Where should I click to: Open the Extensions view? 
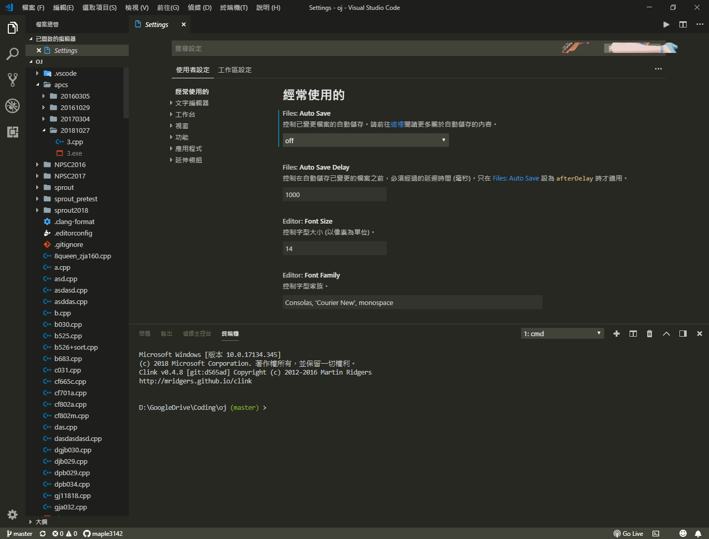point(12,132)
